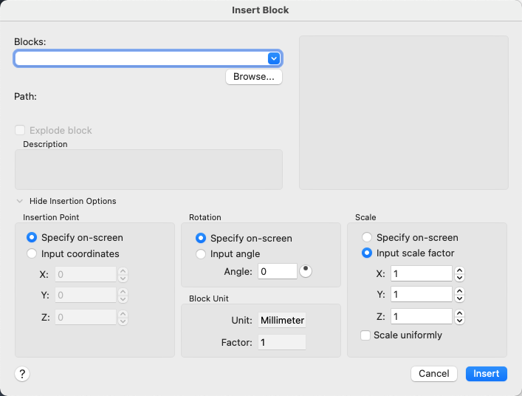Screen dimensions: 522x396
Task: Click the rotation Angle input field
Action: tap(277, 272)
